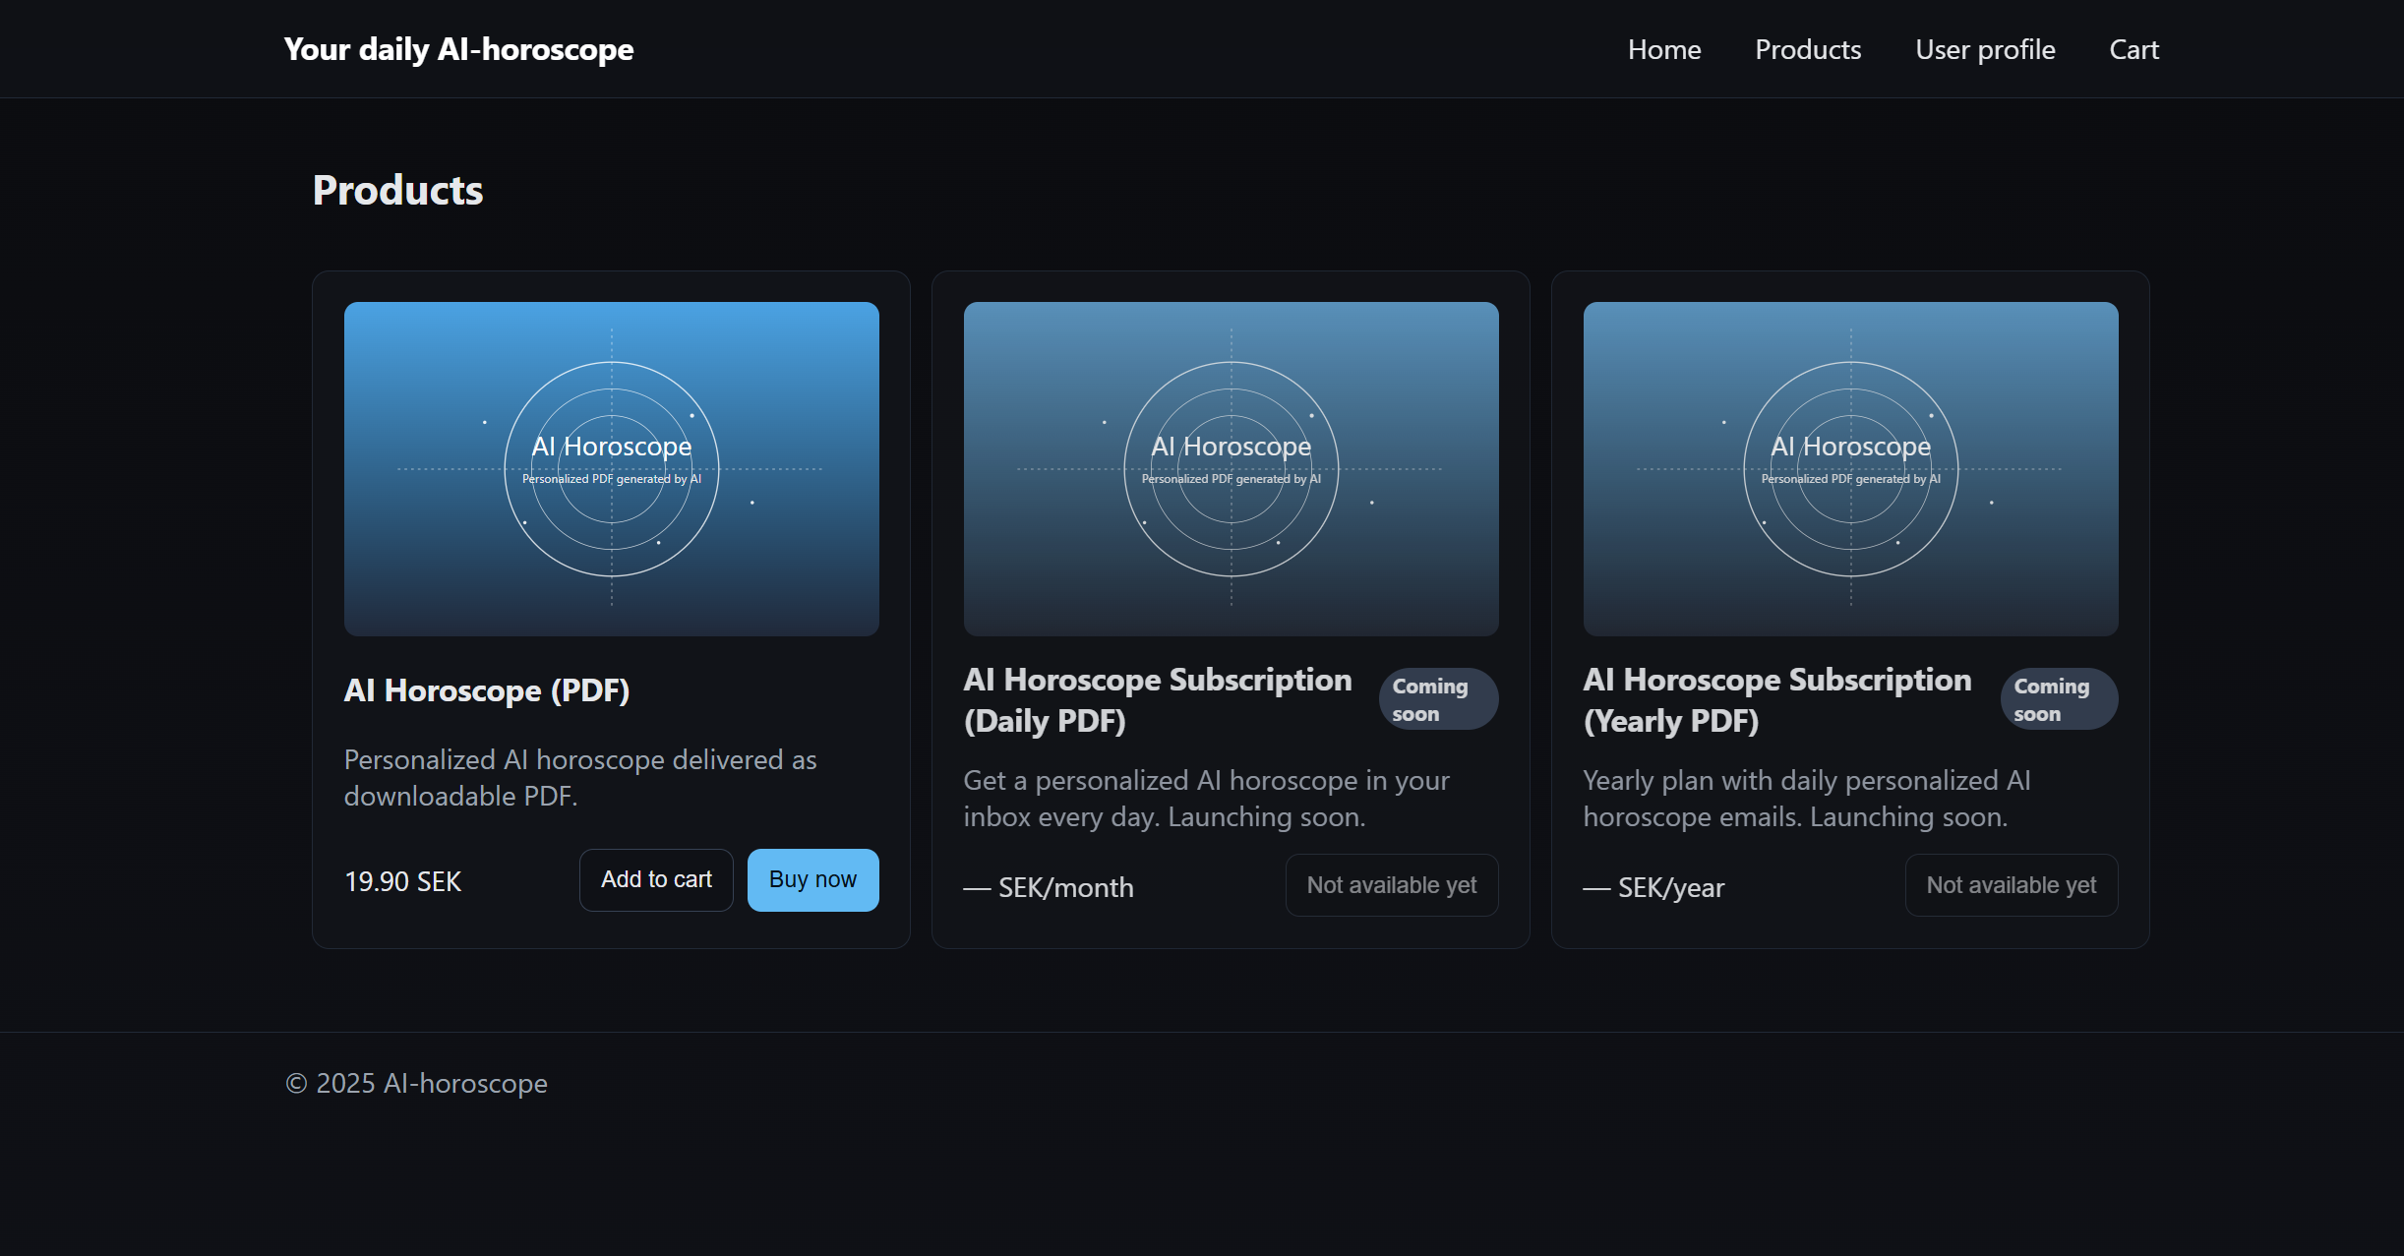Viewport: 2404px width, 1256px height.
Task: Click the AI Horoscope (PDF) product image
Action: click(x=611, y=468)
